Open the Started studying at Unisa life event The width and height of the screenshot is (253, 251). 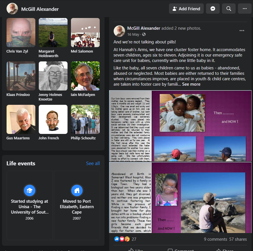click(x=30, y=205)
